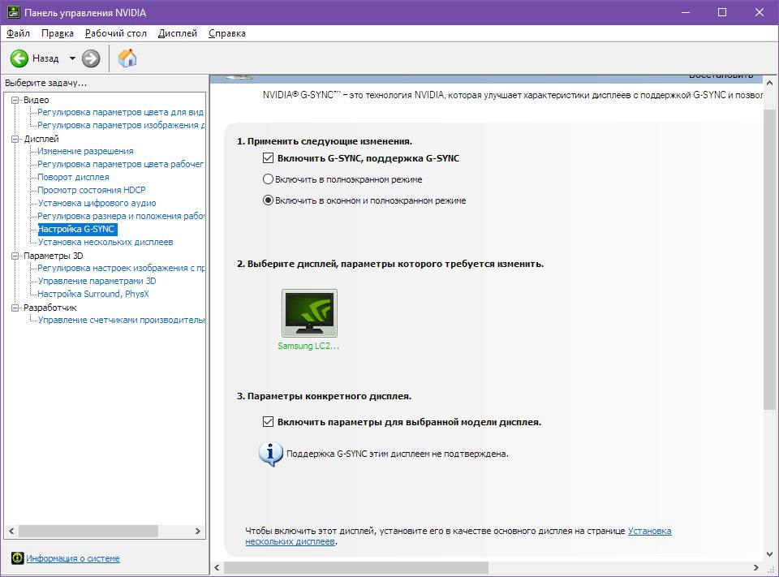Open "Регулировка параметров цвета для видео" item
Screen dimensions: 779x577
coord(121,112)
